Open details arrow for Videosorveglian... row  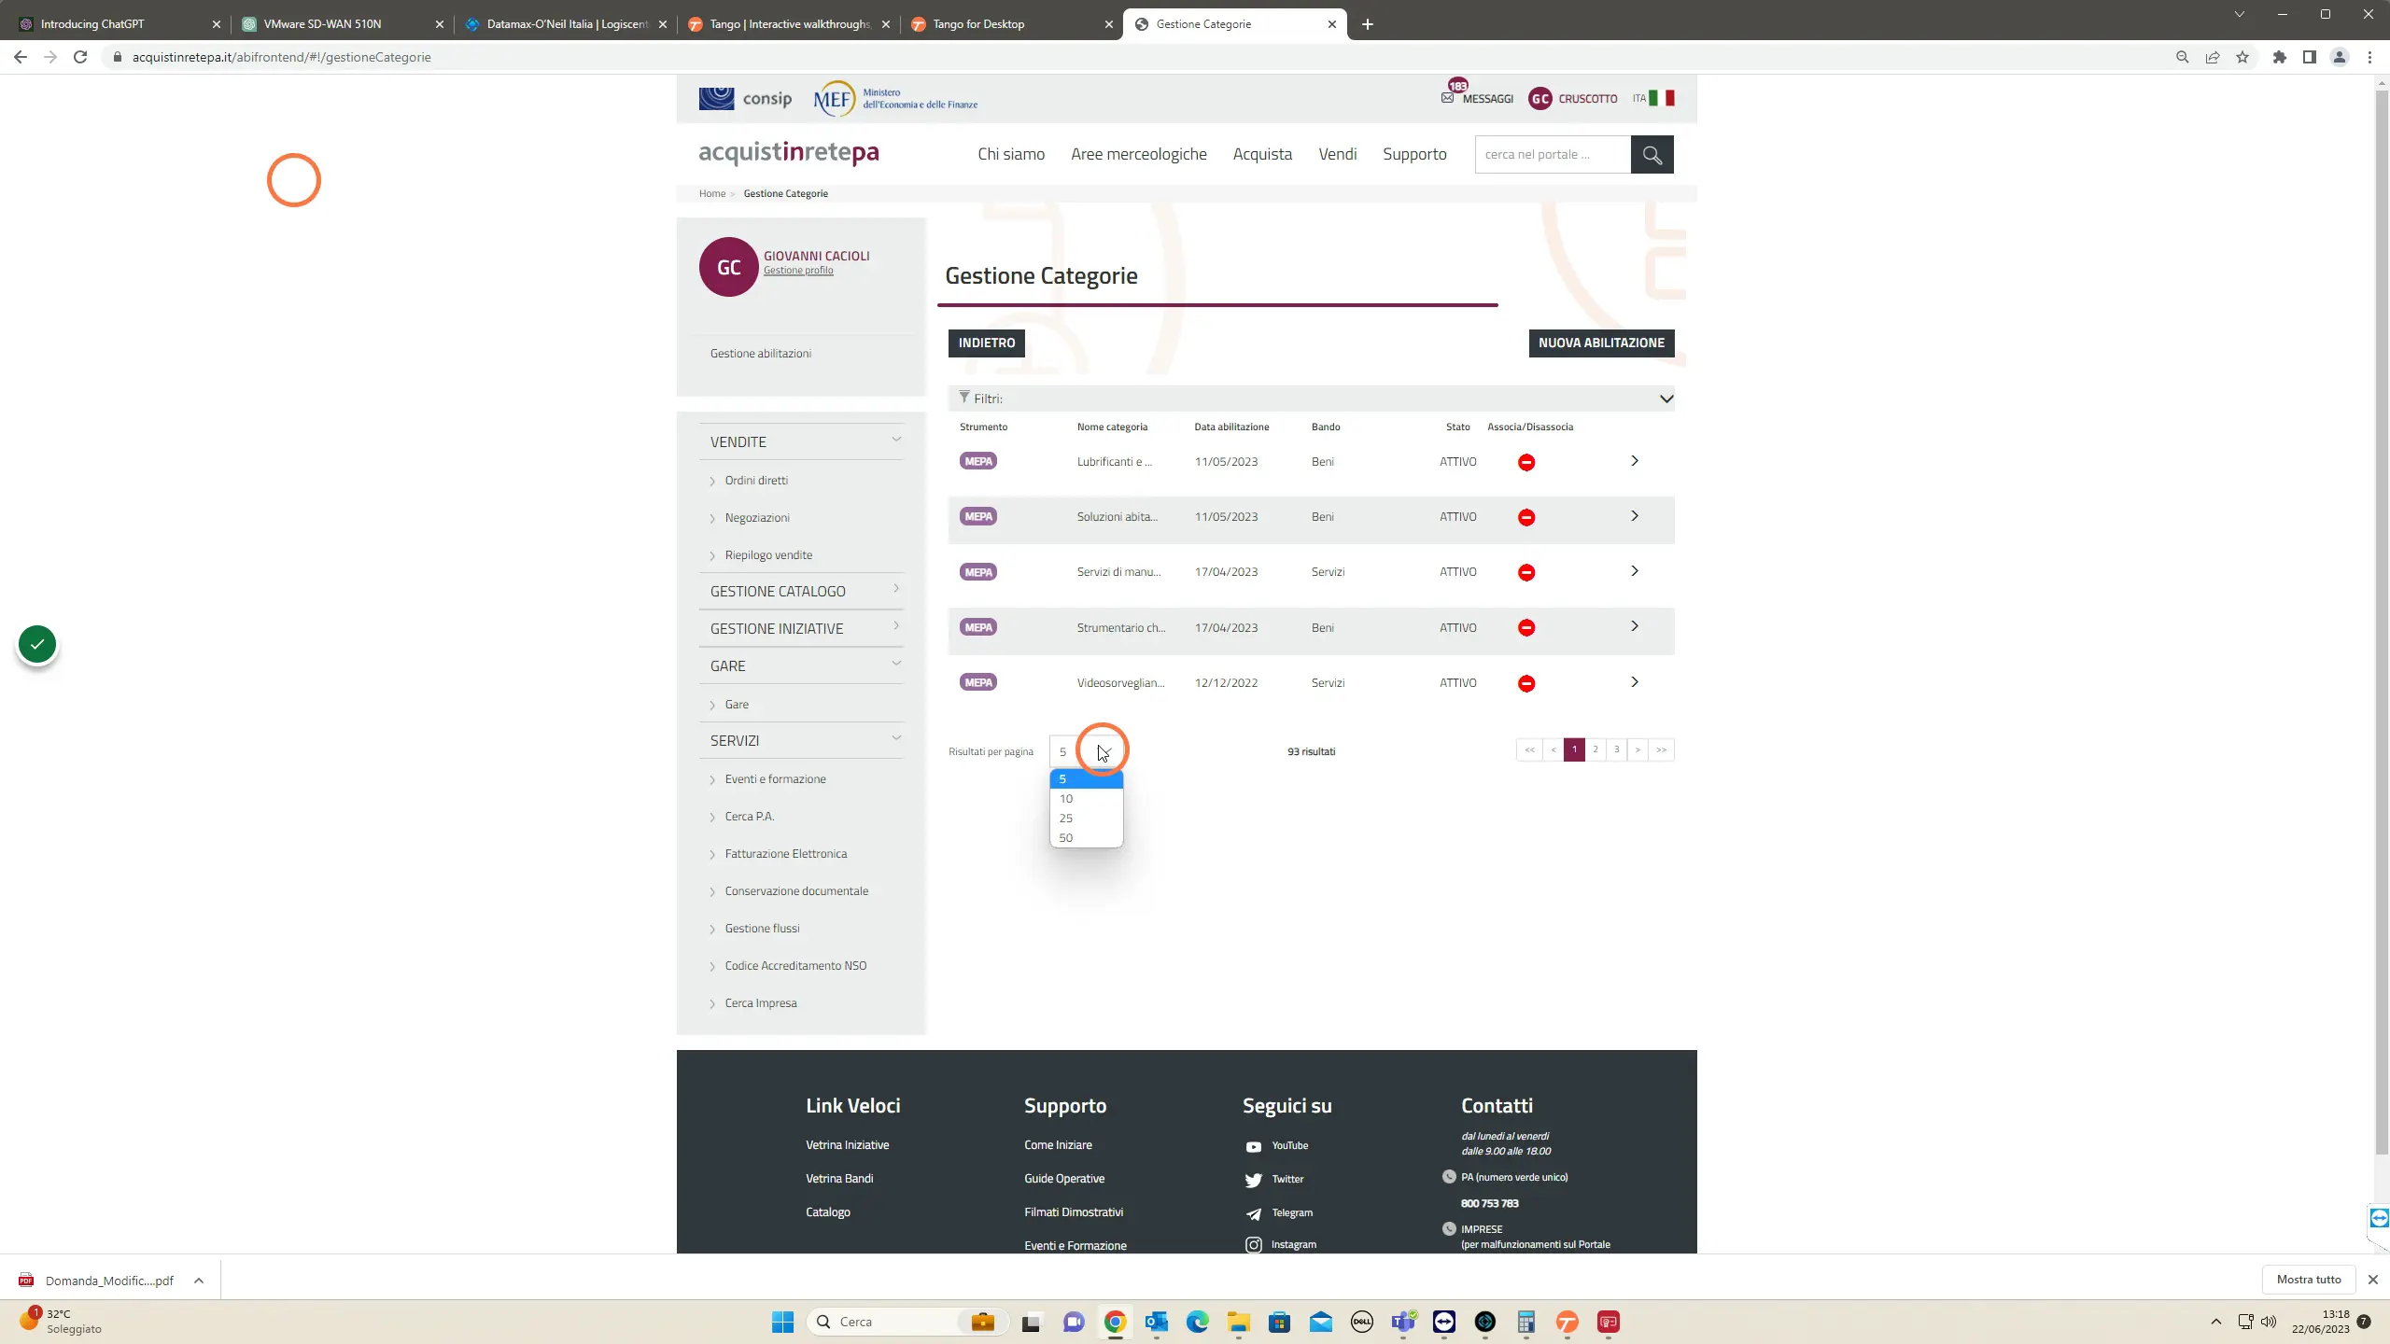point(1635,682)
